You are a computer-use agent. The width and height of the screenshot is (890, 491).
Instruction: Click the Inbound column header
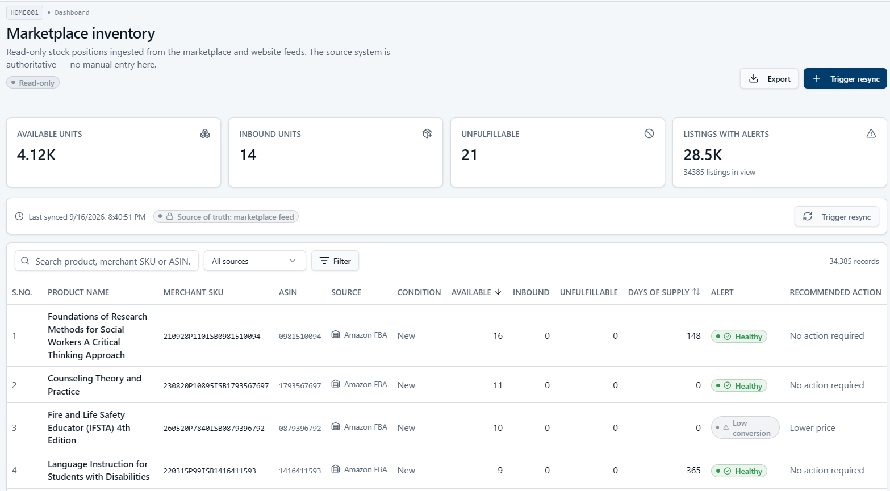click(531, 292)
